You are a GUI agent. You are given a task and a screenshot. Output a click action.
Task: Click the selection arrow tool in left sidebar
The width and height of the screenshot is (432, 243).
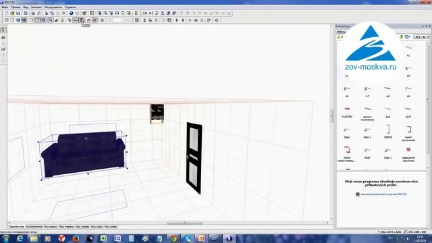(3, 30)
